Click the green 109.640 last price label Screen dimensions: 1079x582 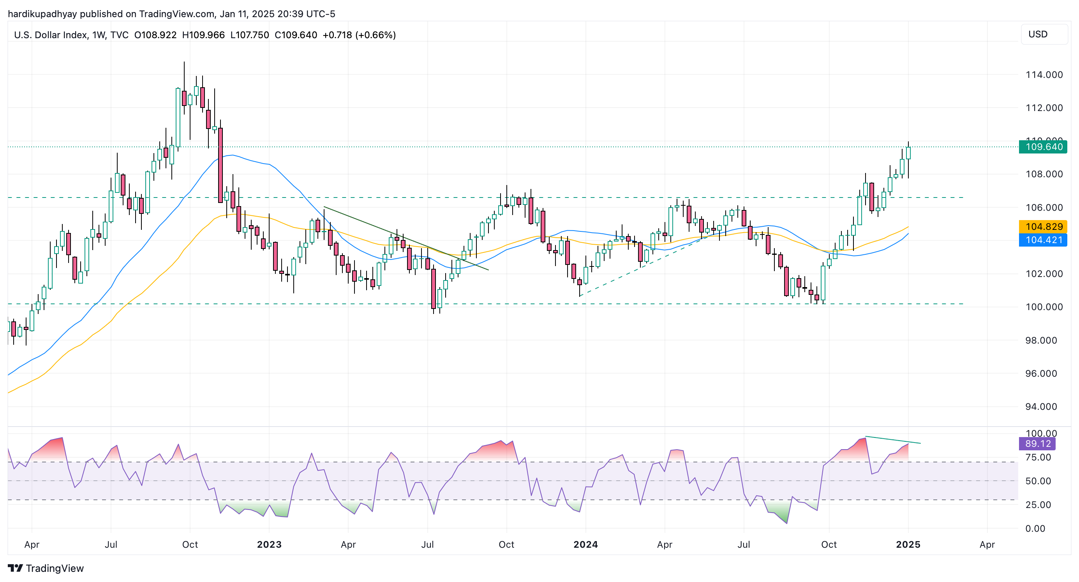pos(1043,146)
